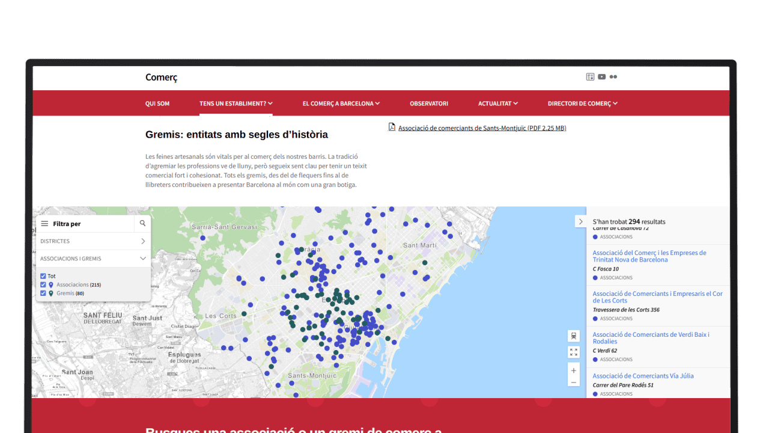The image size is (769, 433).
Task: Click the Comerç site title
Action: (x=161, y=78)
